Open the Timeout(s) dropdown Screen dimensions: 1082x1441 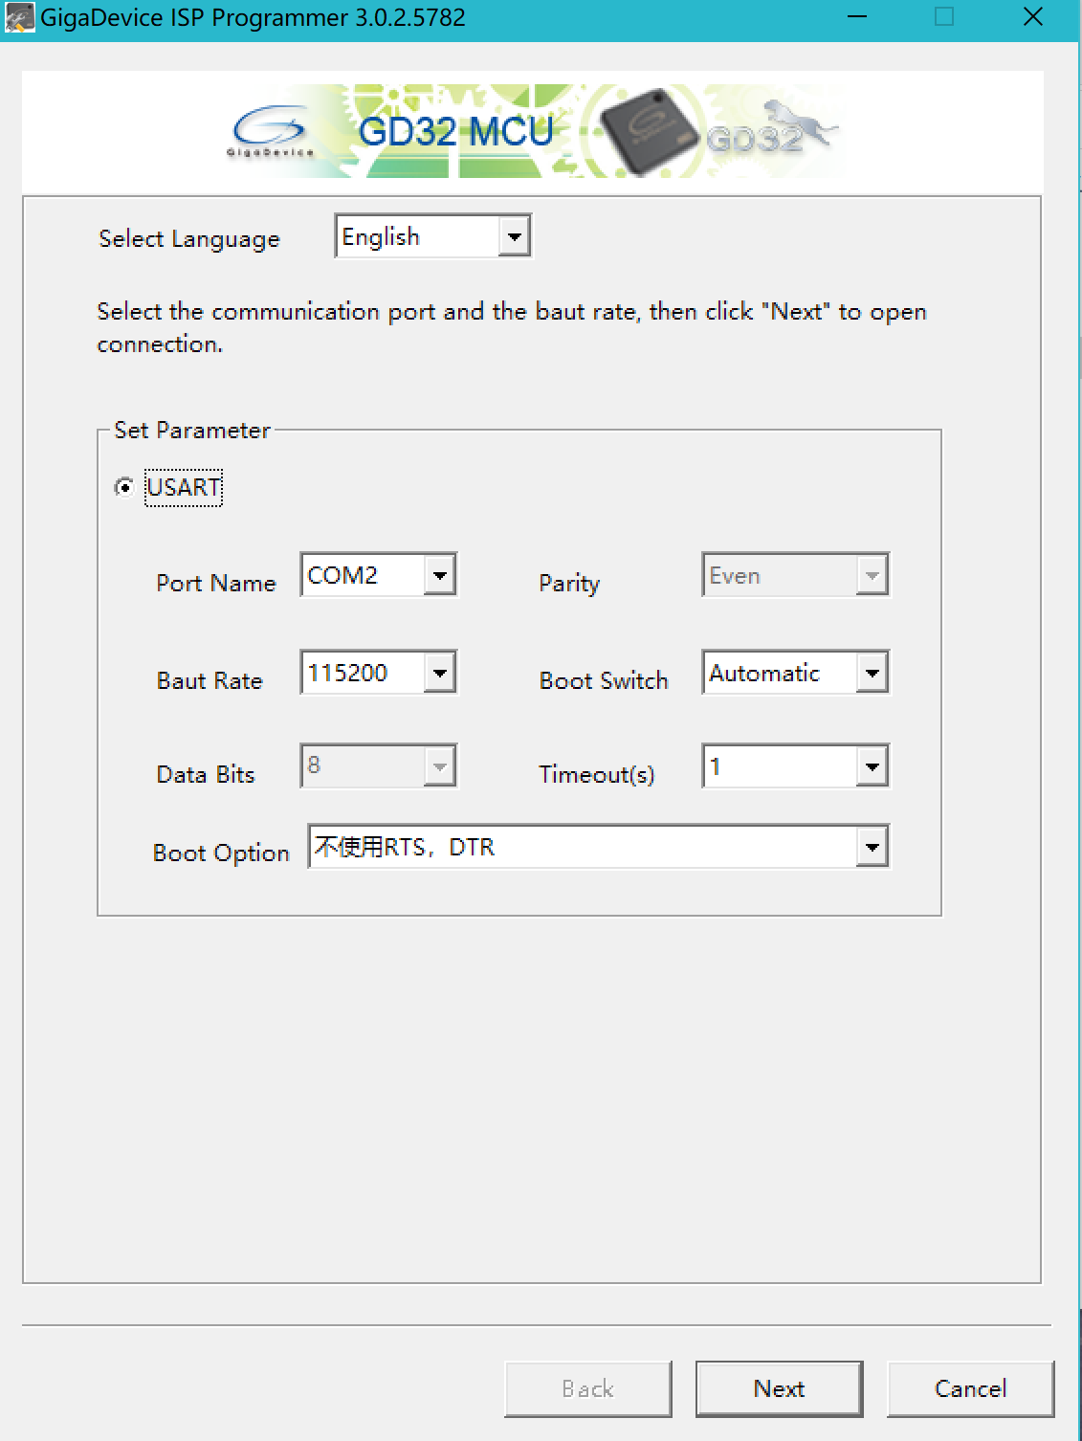(795, 766)
